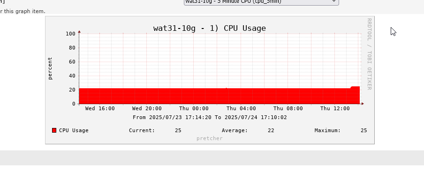Click the red CPU Usage legend swatch
Image resolution: width=424 pixels, height=177 pixels.
point(54,130)
